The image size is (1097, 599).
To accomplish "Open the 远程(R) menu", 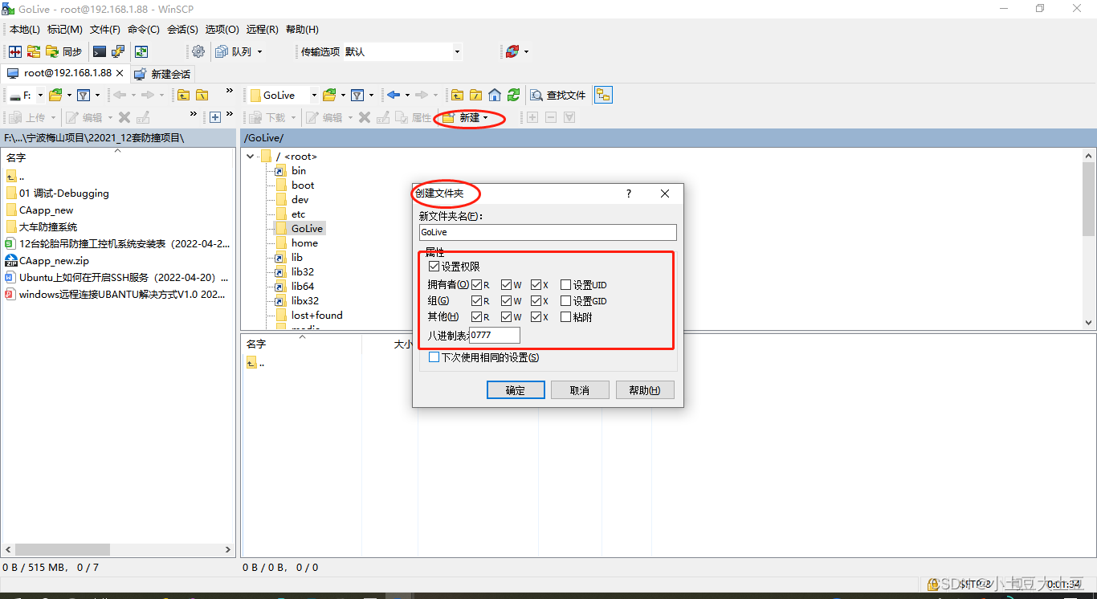I will pos(262,30).
